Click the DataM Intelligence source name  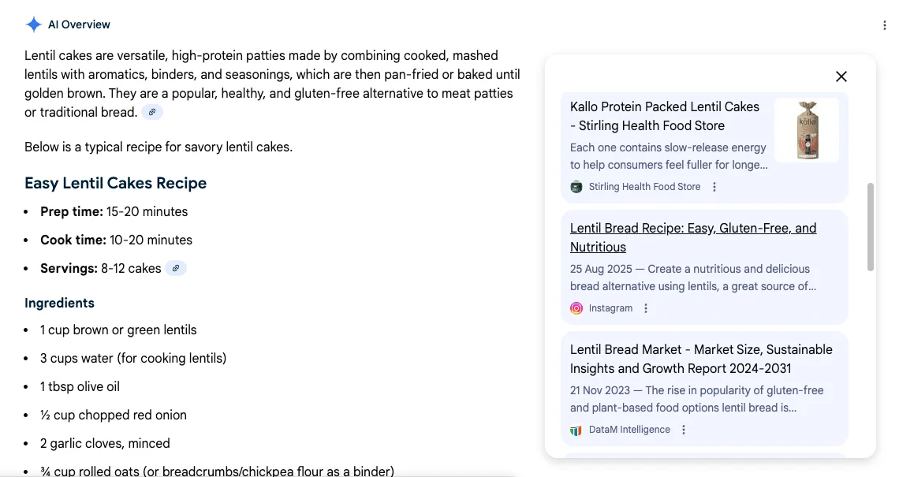(x=629, y=430)
